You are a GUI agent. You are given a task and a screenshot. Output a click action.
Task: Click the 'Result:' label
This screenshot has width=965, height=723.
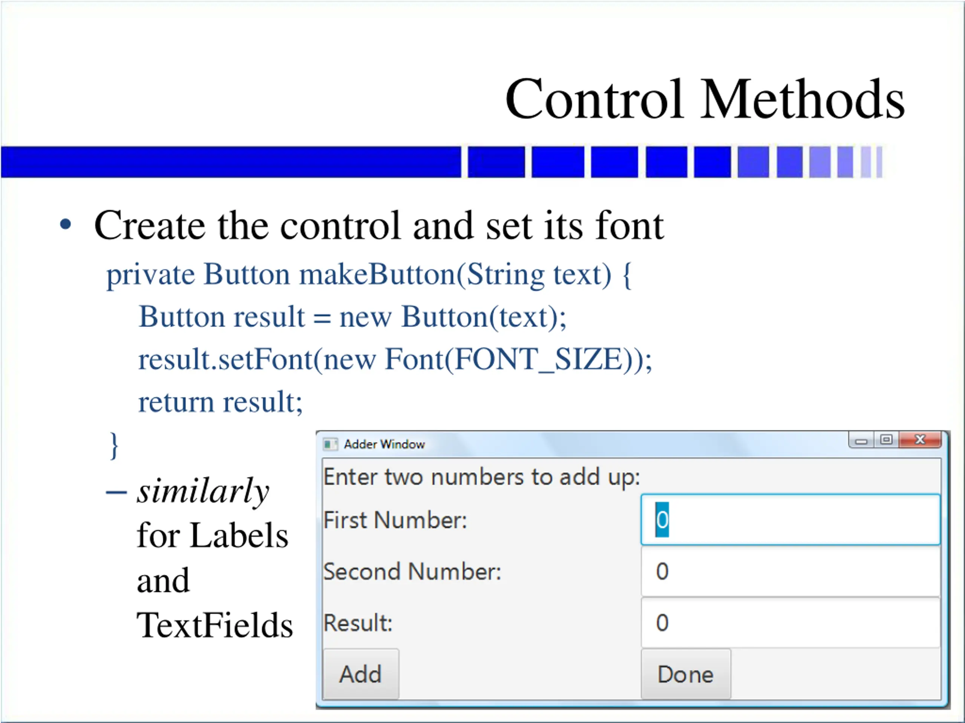(358, 623)
